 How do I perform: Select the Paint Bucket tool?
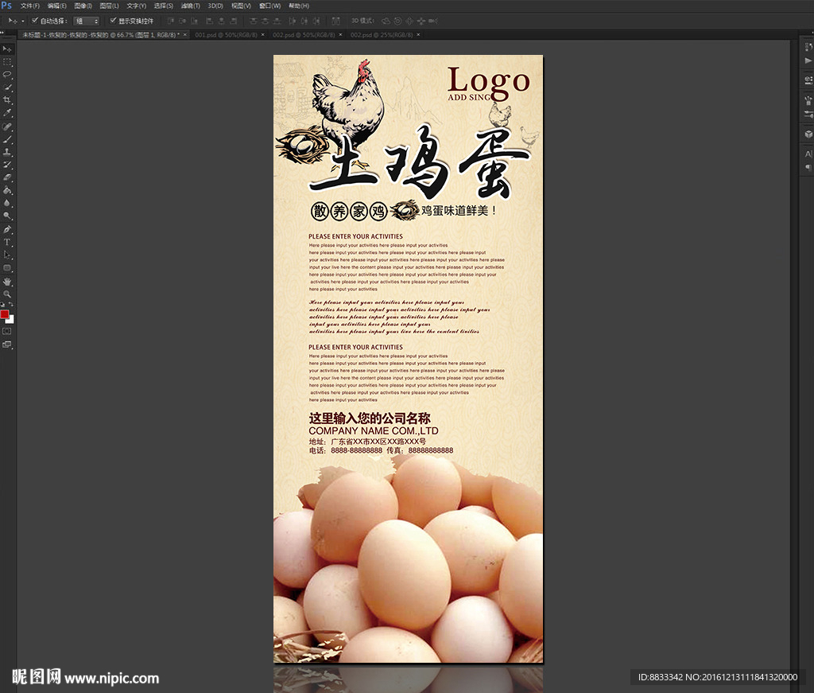pyautogui.click(x=7, y=191)
